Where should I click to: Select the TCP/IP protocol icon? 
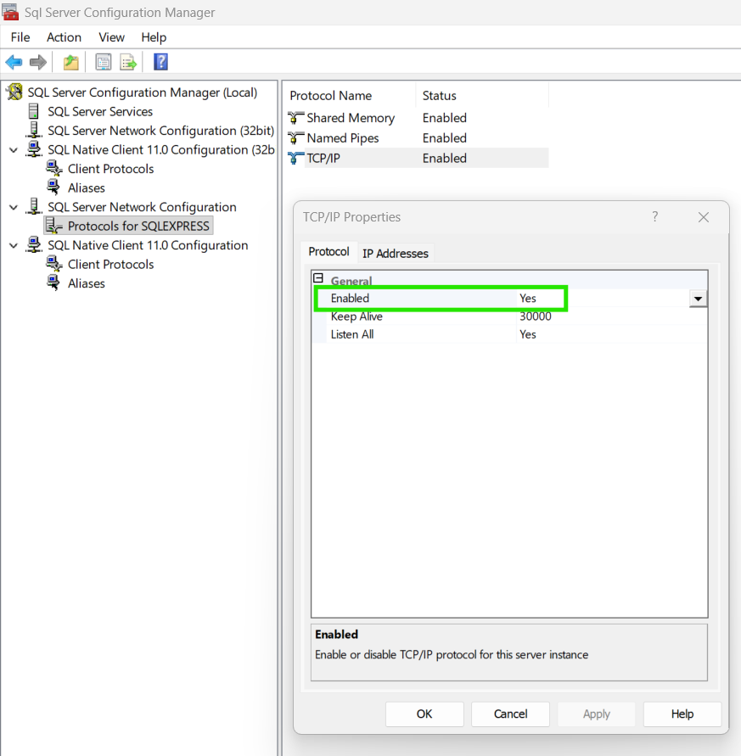295,158
